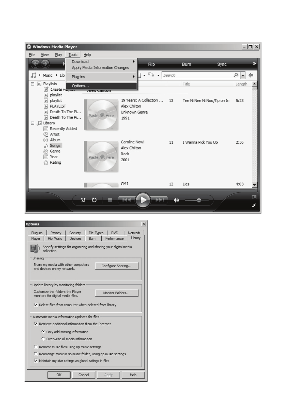Click the Back navigation arrow in Media Player
Image resolution: width=286 pixels, height=406 pixels.
(35, 64)
